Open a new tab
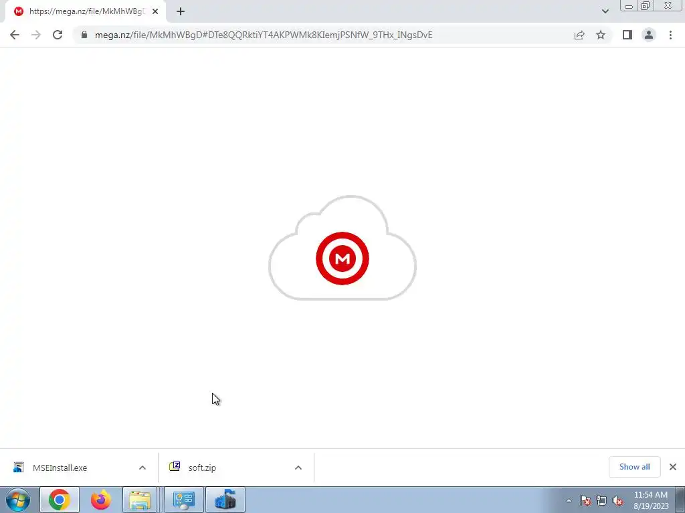Screen dimensions: 685x513 pos(181,12)
